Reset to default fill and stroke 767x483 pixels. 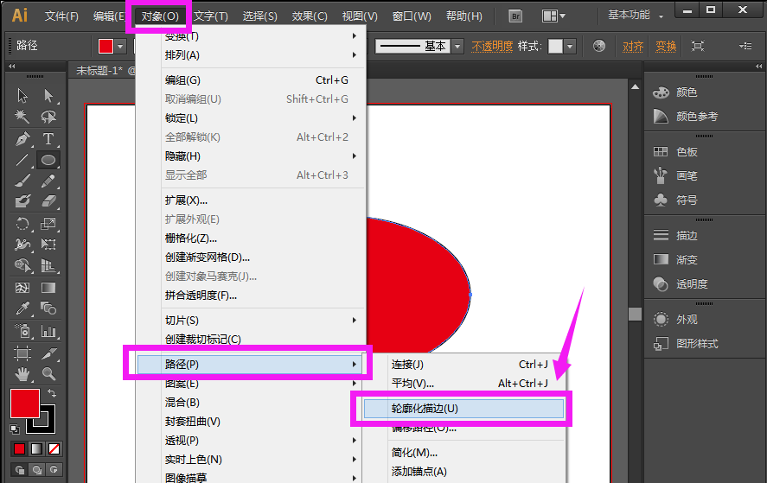click(16, 429)
